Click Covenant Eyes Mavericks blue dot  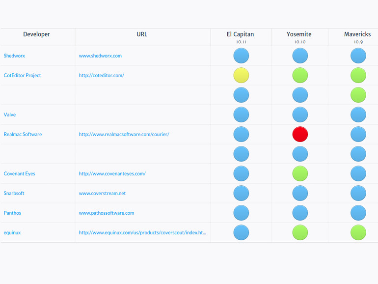358,174
